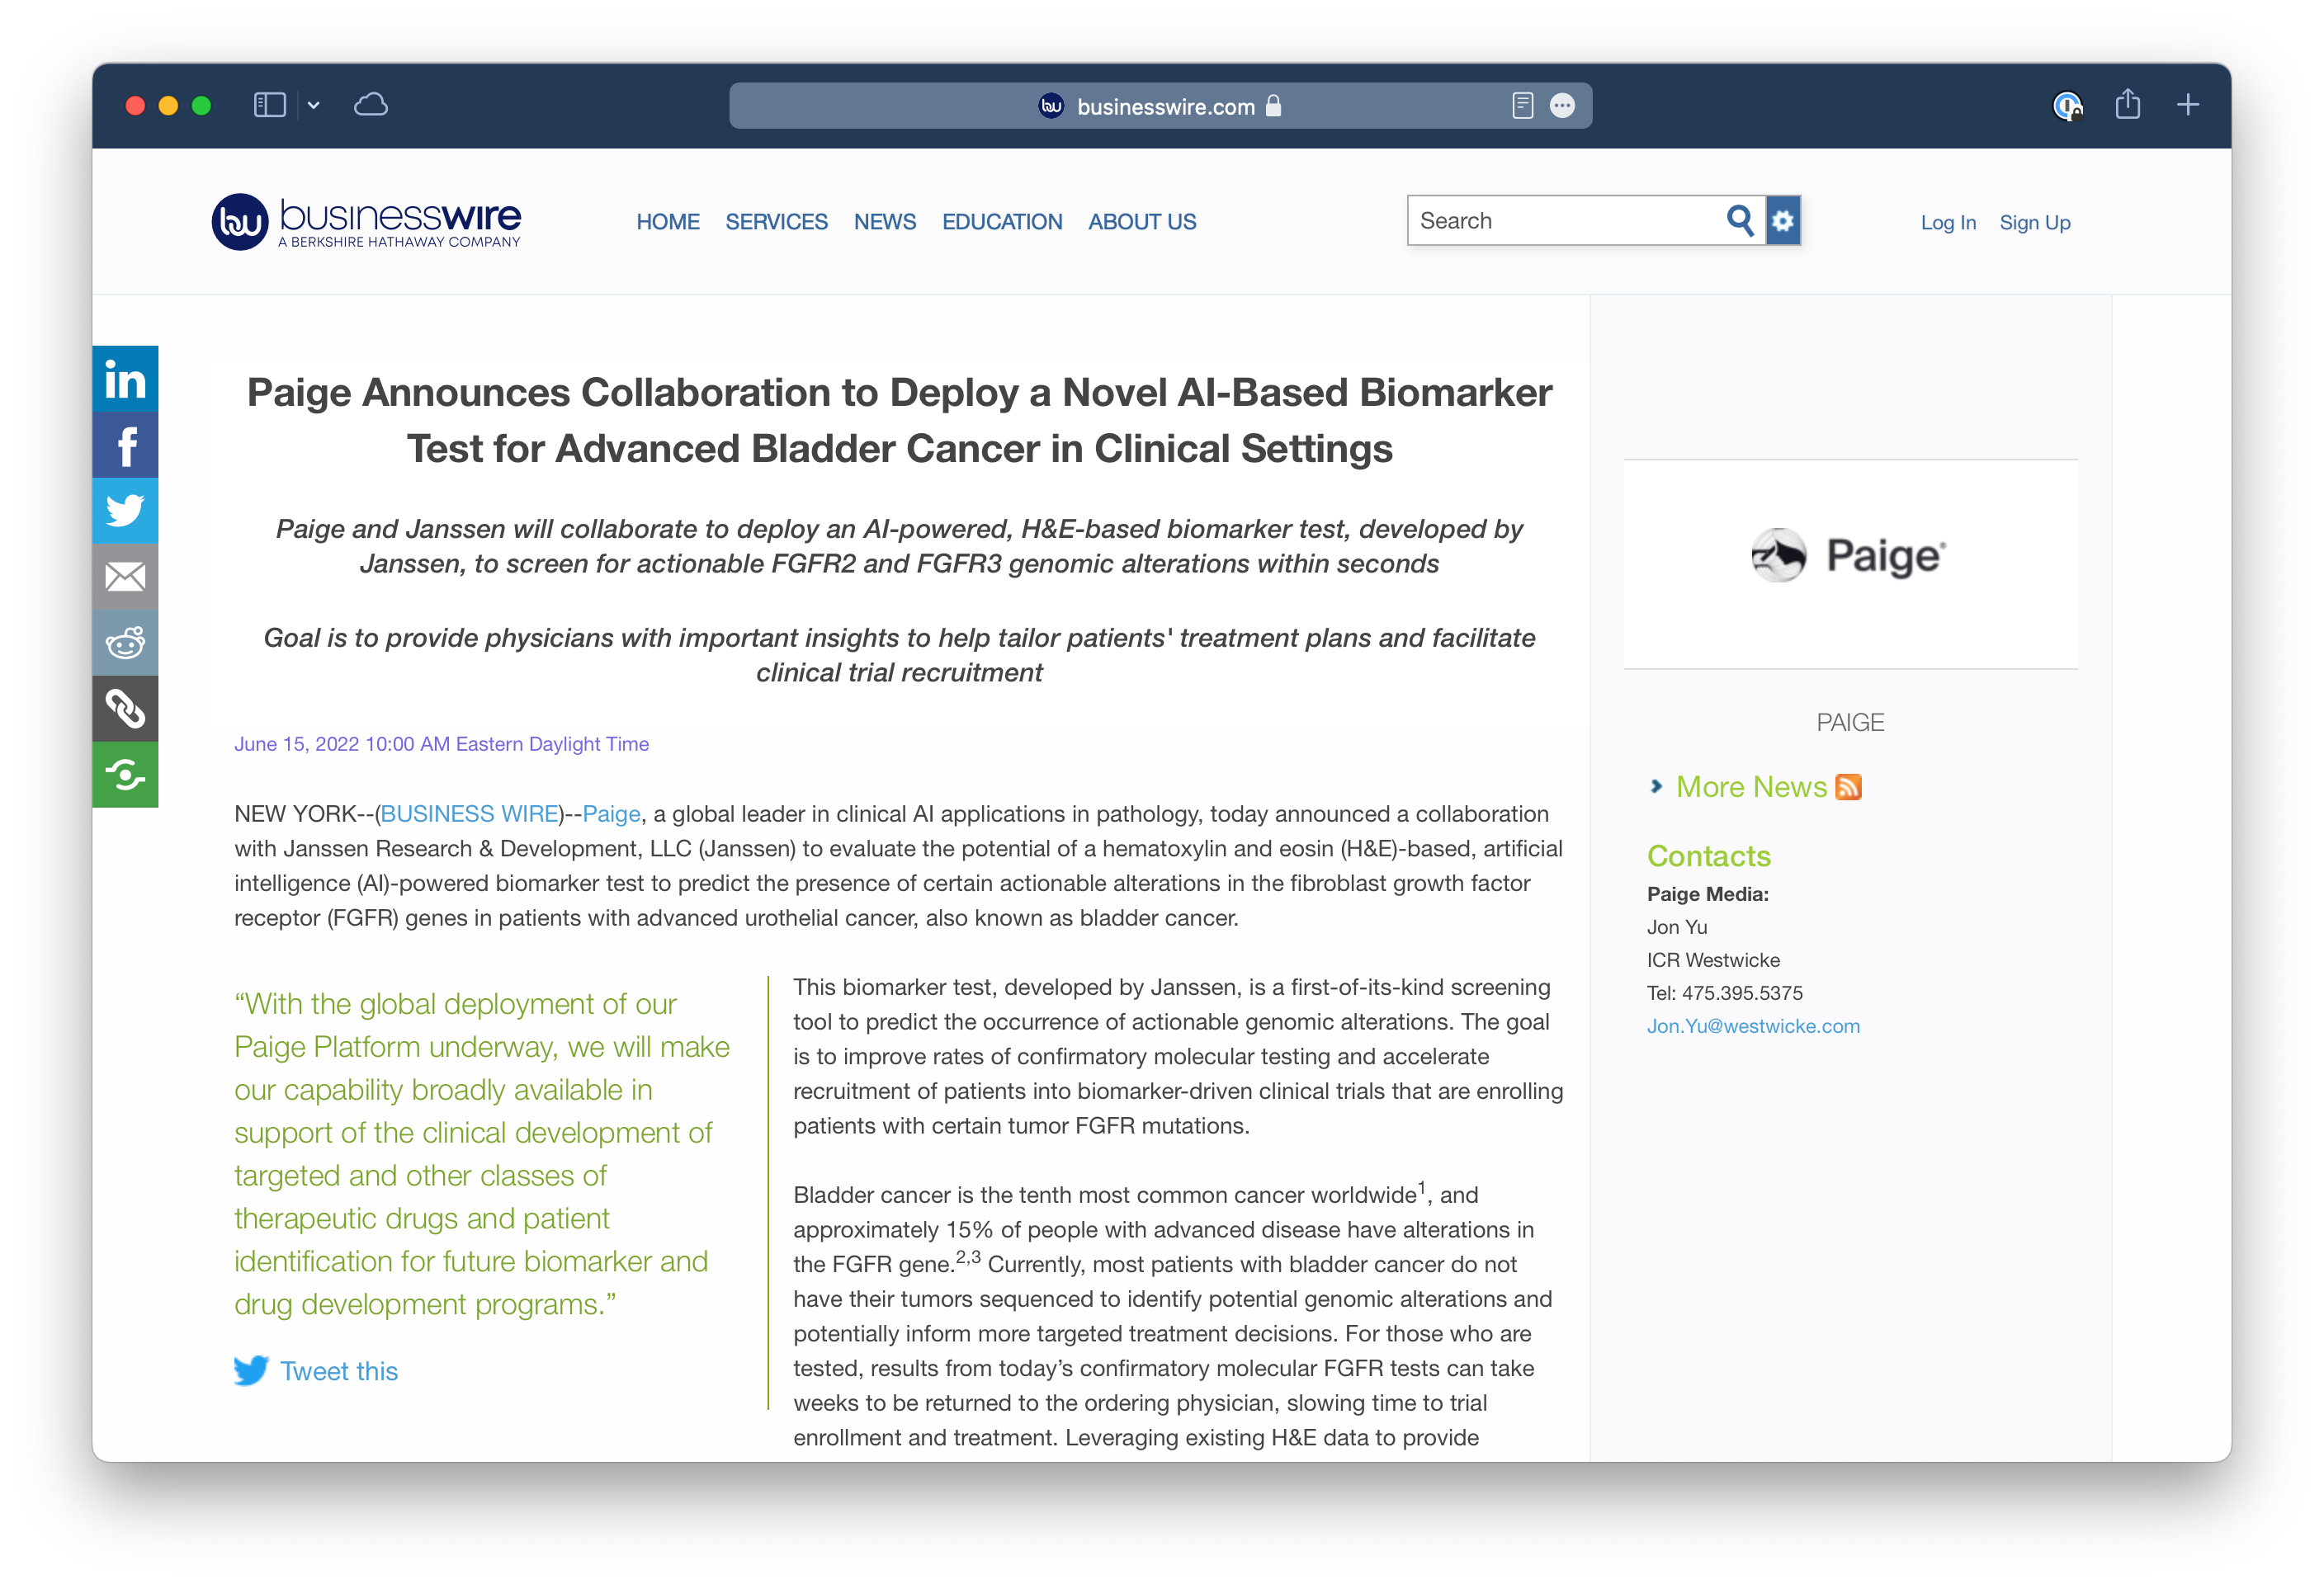Click the More News arrow bullet
Viewport: 2324px width, 1584px height.
click(x=1657, y=786)
